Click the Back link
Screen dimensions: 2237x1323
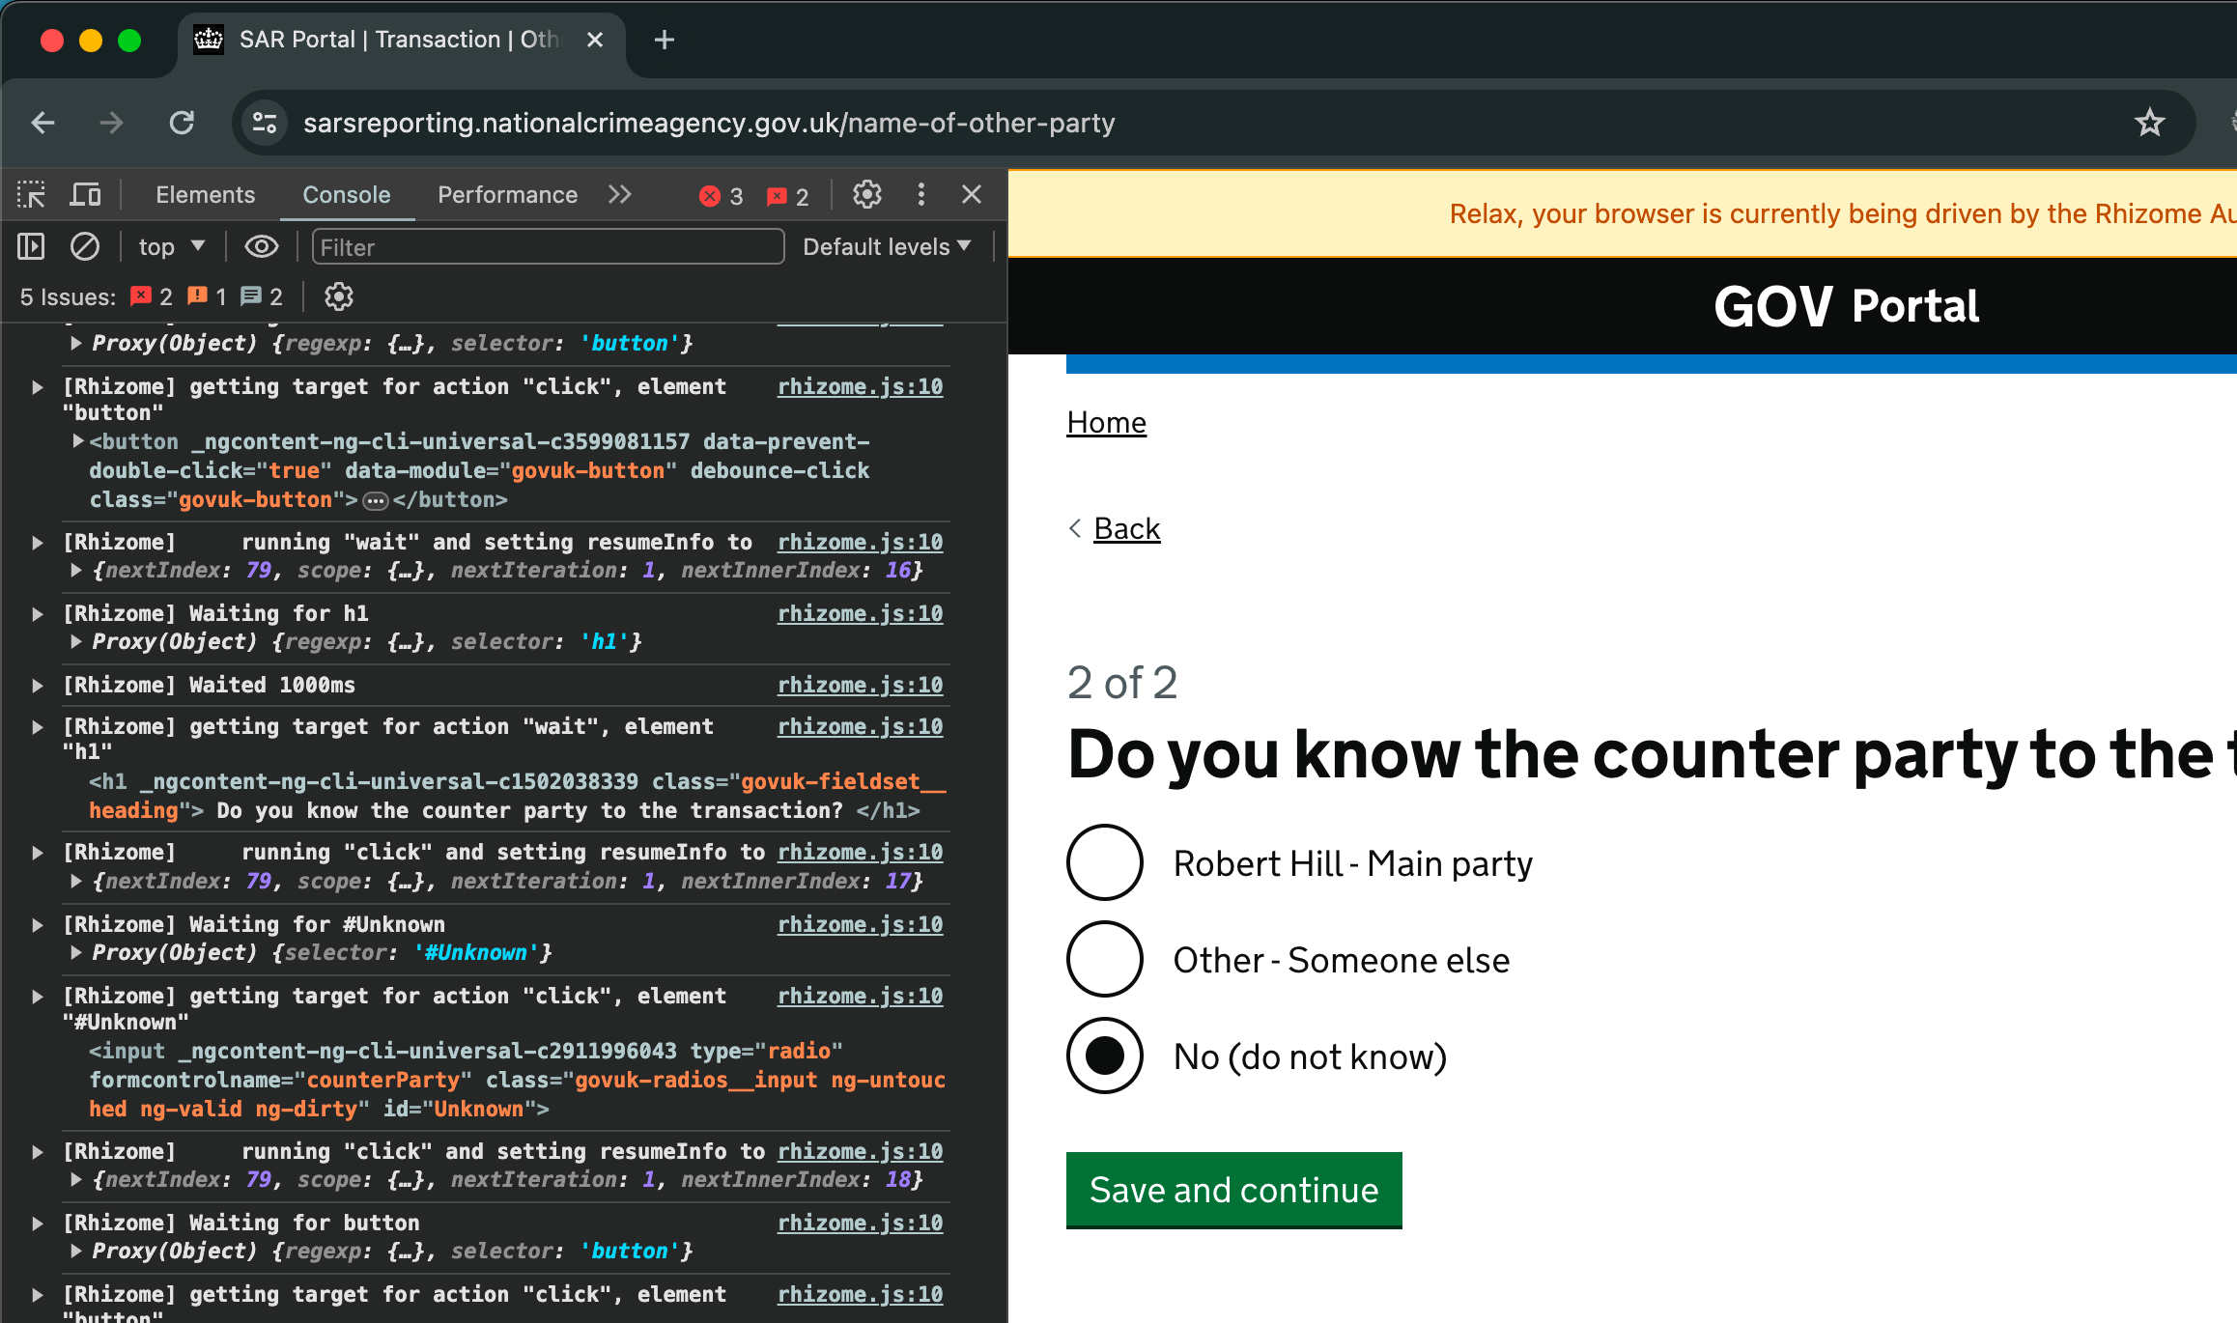[x=1126, y=528]
